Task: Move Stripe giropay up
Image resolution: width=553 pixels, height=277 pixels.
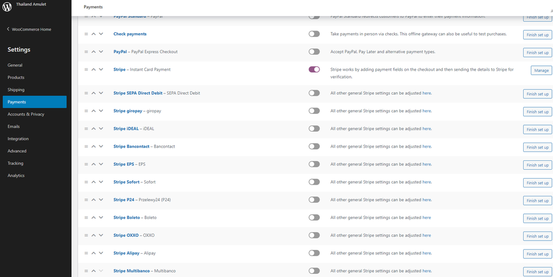Action: tap(94, 111)
